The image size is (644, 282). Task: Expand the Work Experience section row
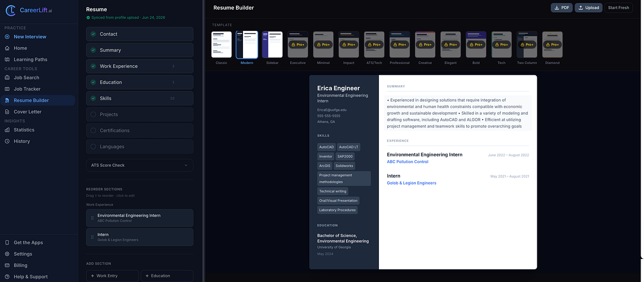coord(140,66)
